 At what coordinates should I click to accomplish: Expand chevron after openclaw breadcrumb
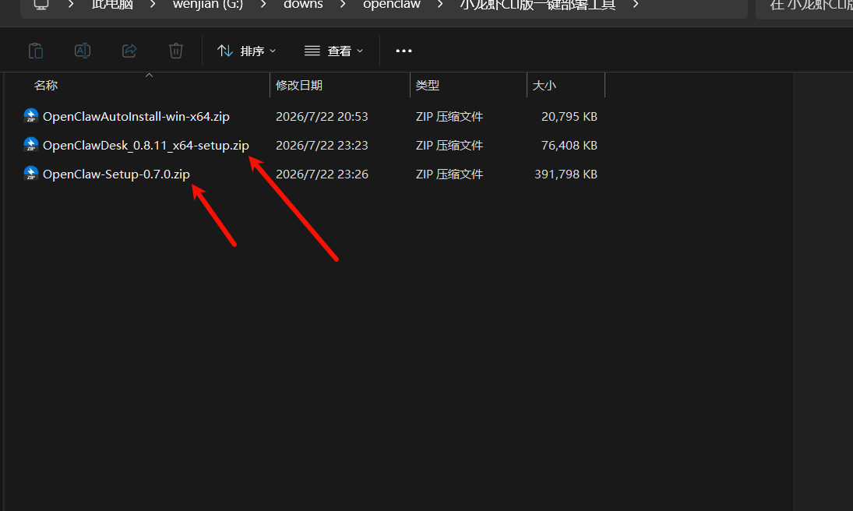click(x=440, y=5)
